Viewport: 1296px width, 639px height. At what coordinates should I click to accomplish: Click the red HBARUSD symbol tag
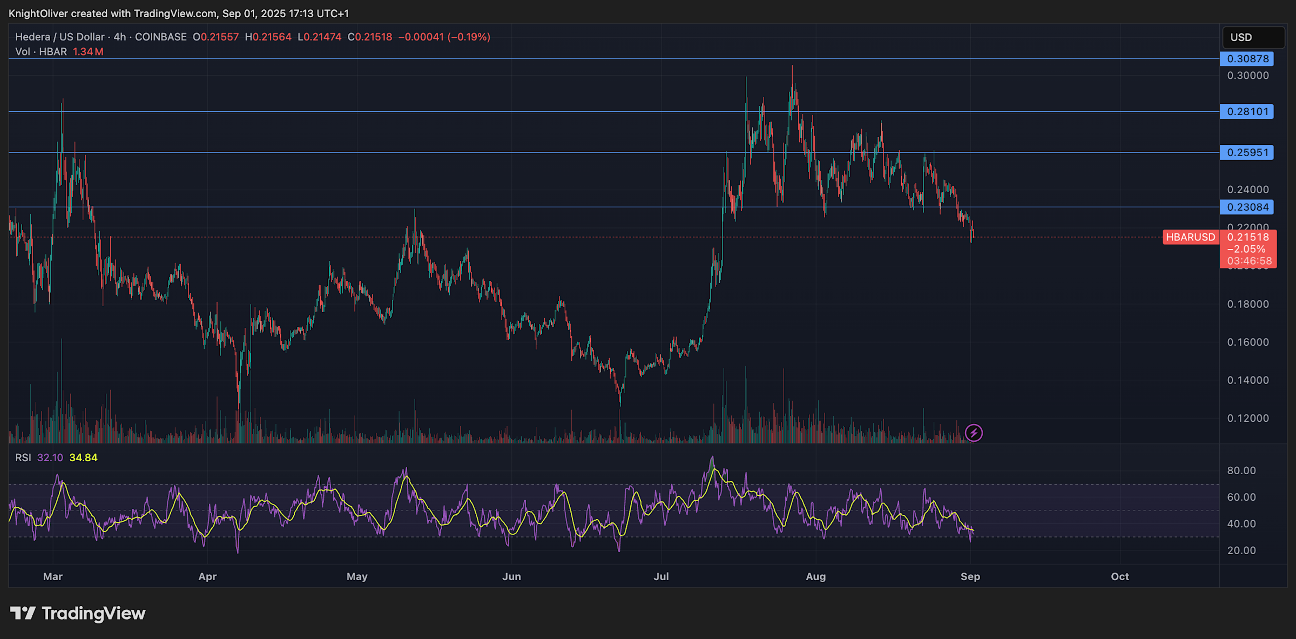[x=1190, y=237]
